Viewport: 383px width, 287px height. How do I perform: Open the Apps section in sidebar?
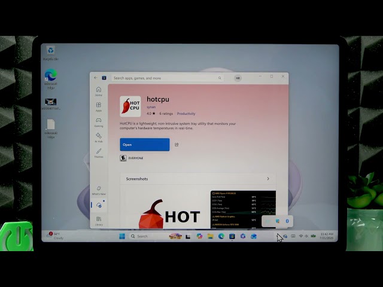[x=99, y=107]
